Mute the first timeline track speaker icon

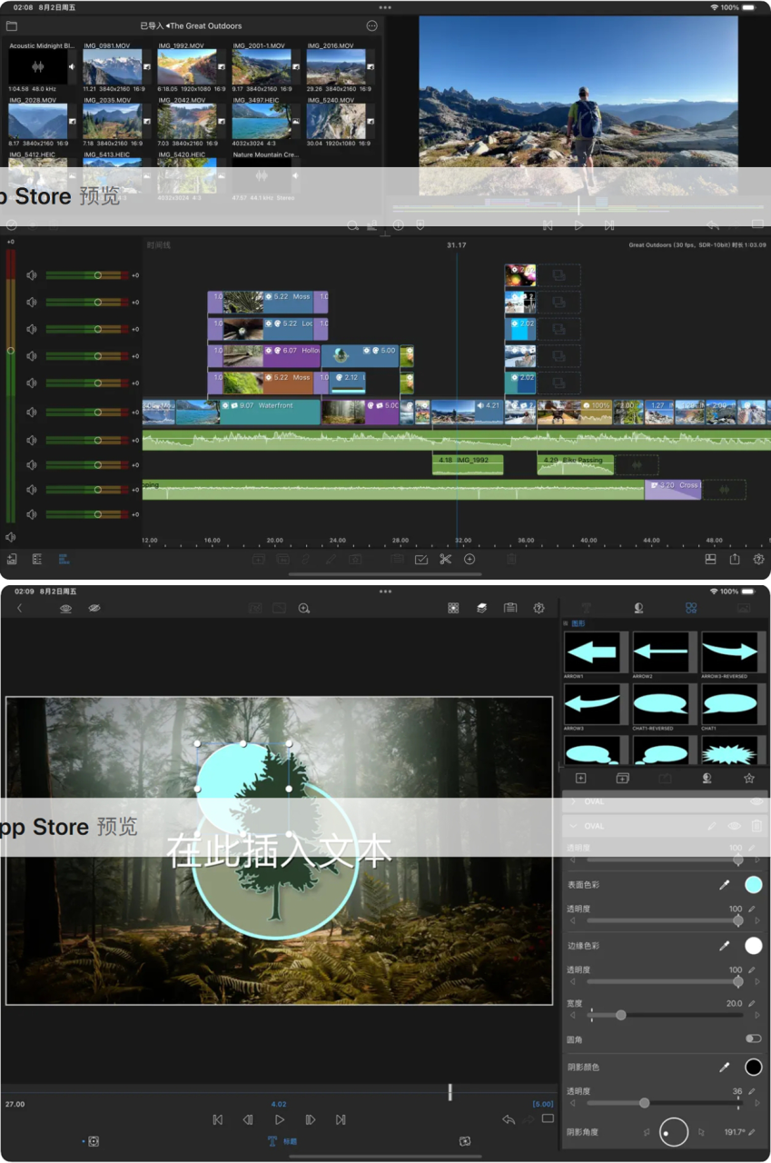click(x=32, y=275)
